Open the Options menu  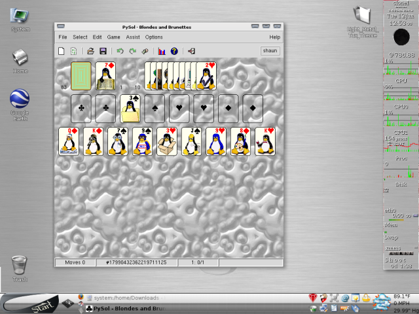click(154, 37)
